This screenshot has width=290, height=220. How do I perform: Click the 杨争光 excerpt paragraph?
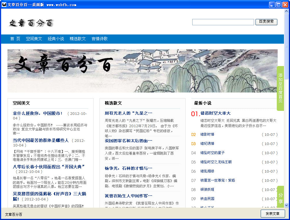(x=141, y=181)
